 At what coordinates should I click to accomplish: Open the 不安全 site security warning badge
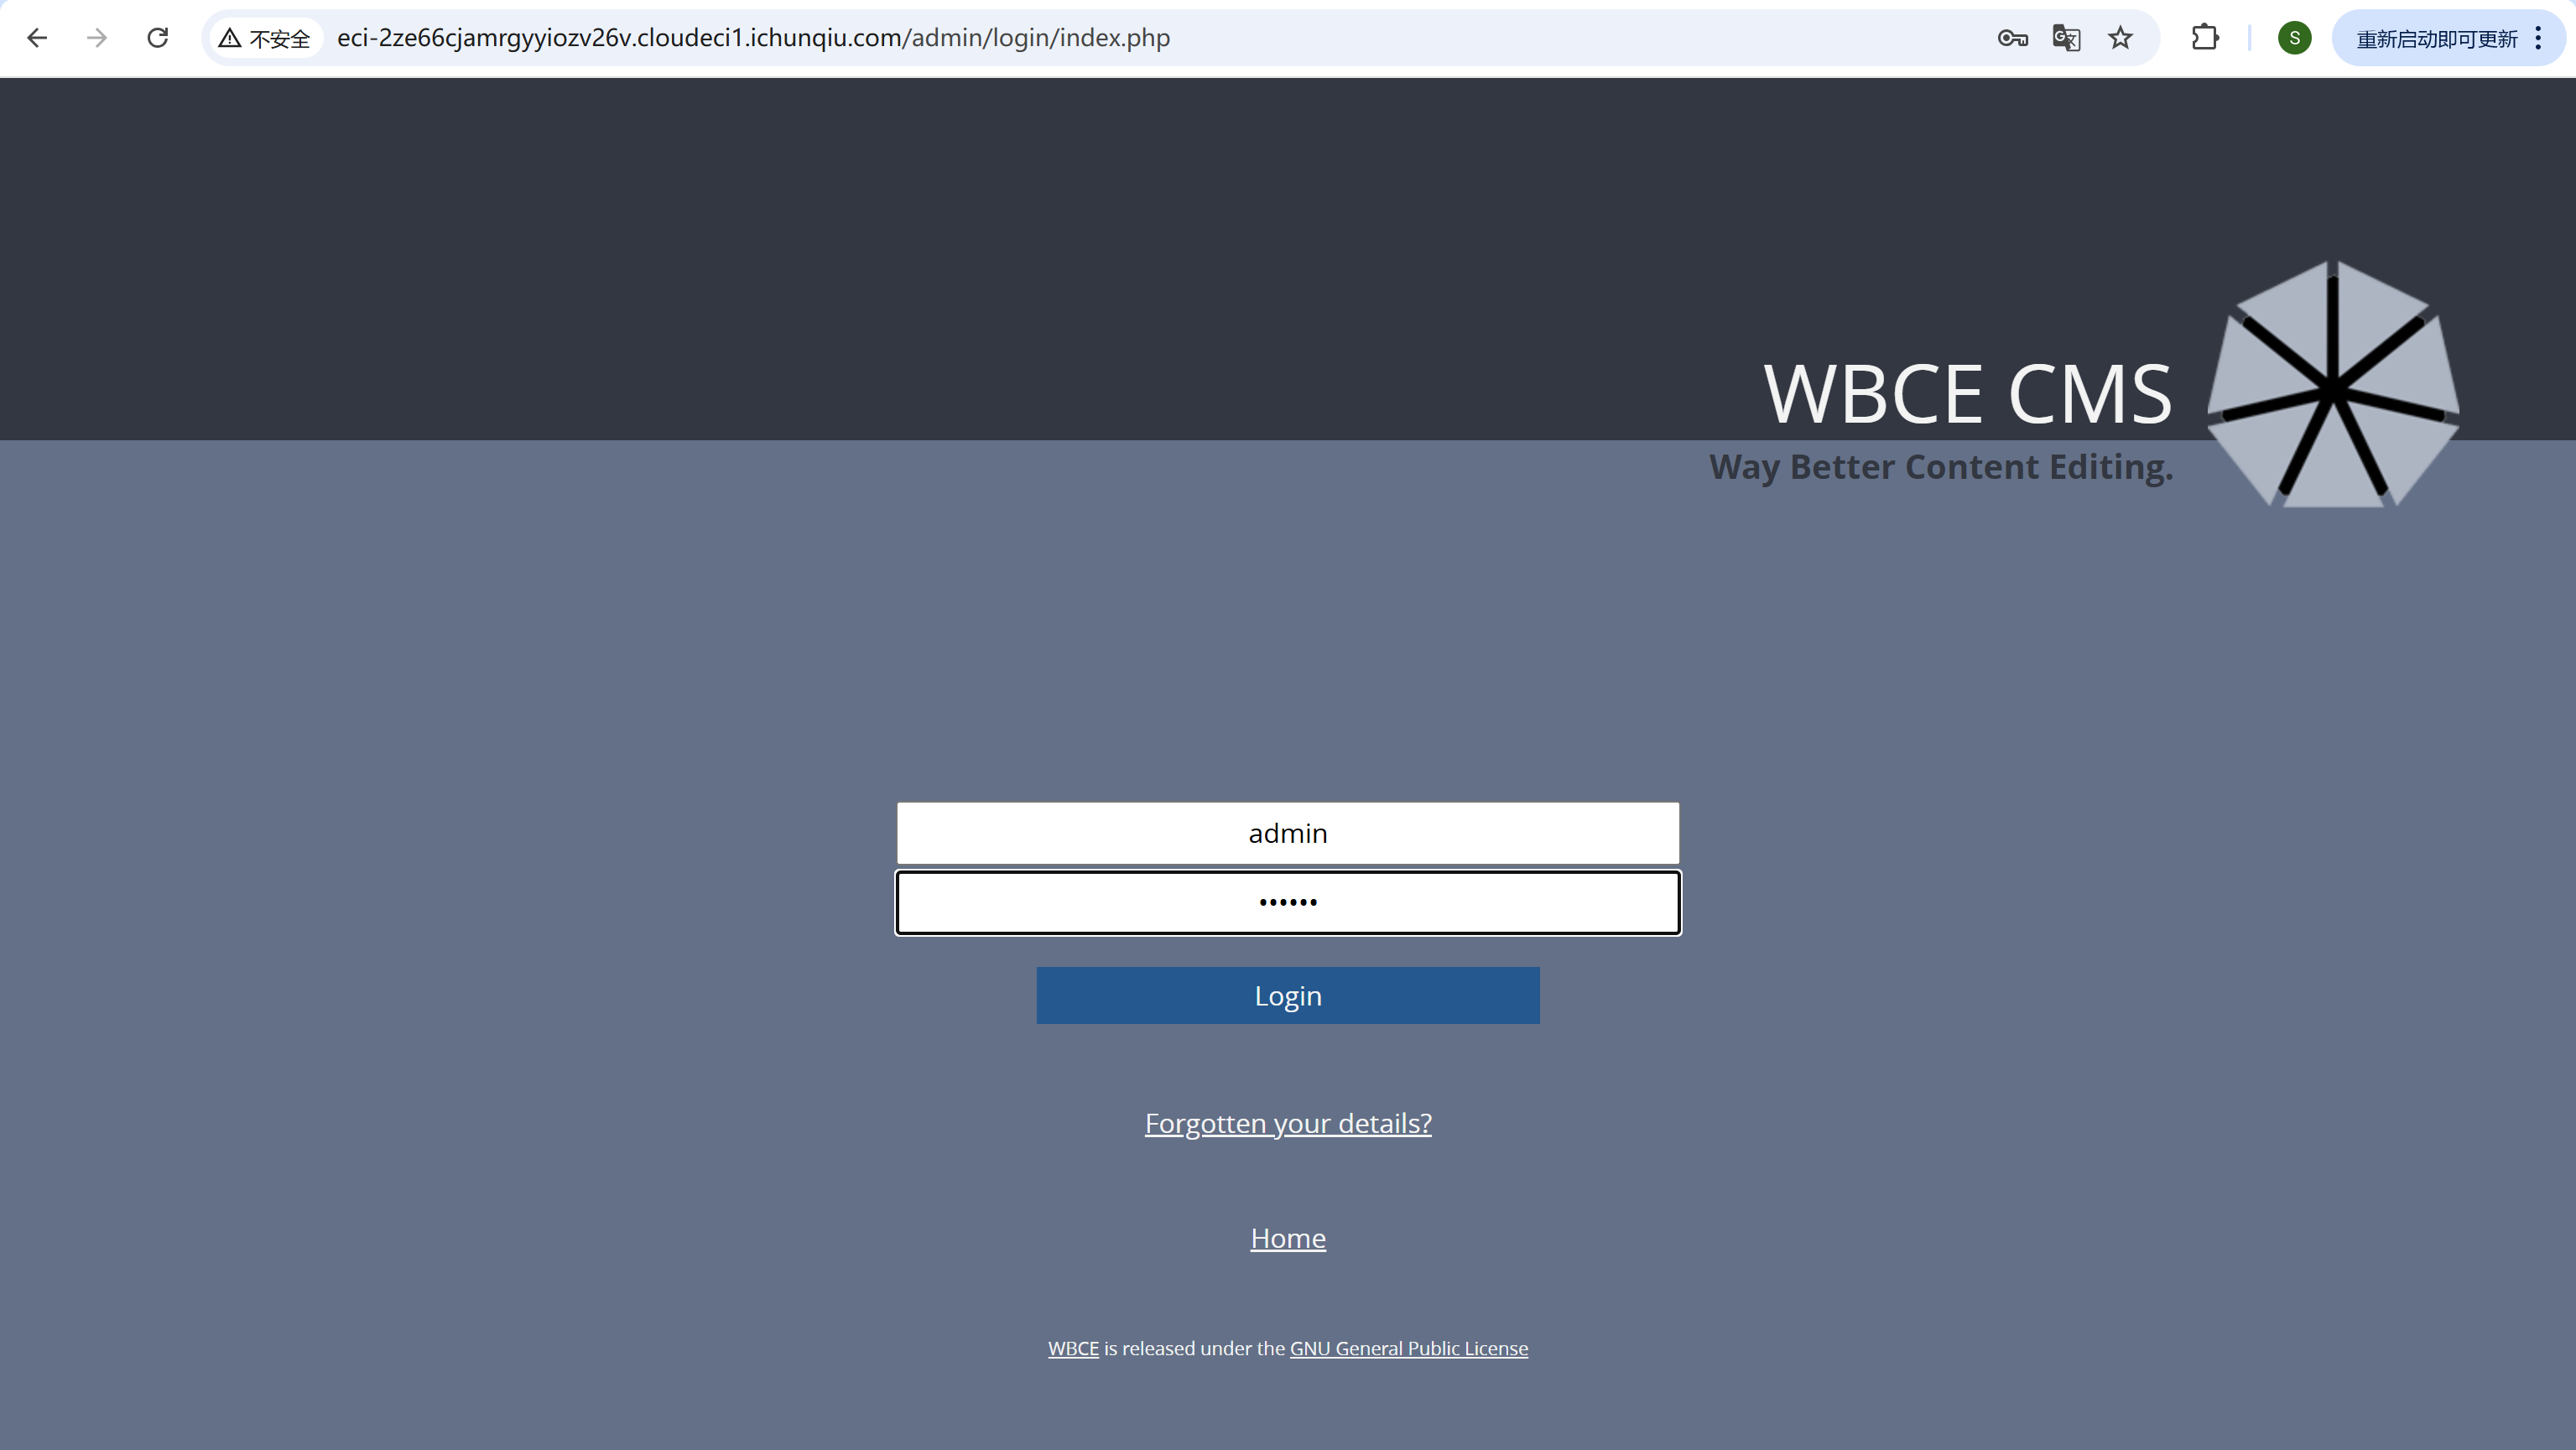tap(266, 38)
